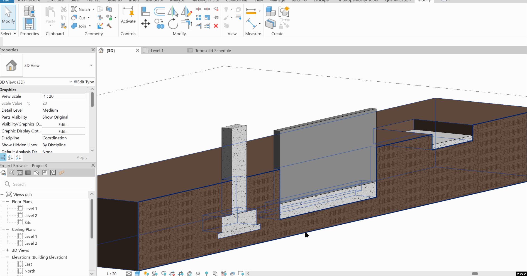
Task: Pin the selected element
Action: (x=216, y=17)
